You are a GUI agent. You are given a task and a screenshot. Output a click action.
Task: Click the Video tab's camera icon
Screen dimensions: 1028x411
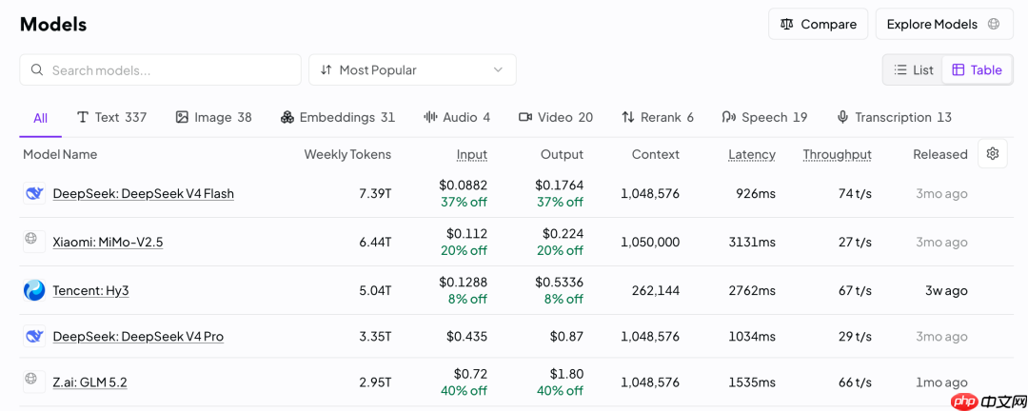(x=525, y=117)
